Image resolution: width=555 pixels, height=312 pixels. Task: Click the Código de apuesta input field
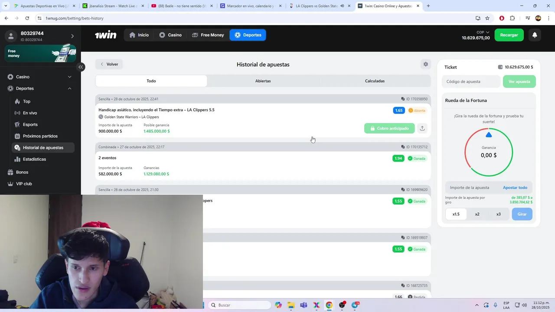click(472, 81)
